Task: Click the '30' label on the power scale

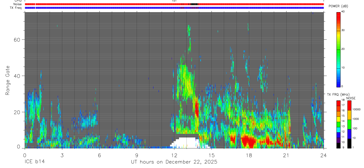Action: (343, 30)
